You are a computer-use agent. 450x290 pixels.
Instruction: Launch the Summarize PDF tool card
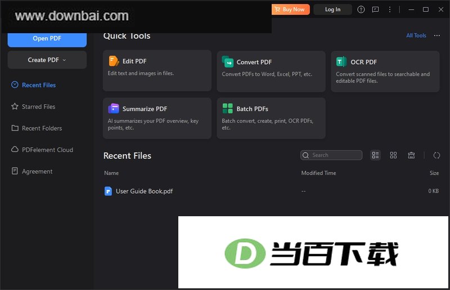pos(157,118)
